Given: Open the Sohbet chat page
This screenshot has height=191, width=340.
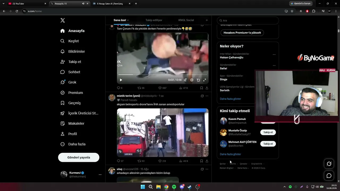Looking at the screenshot, I should pyautogui.click(x=70, y=72).
